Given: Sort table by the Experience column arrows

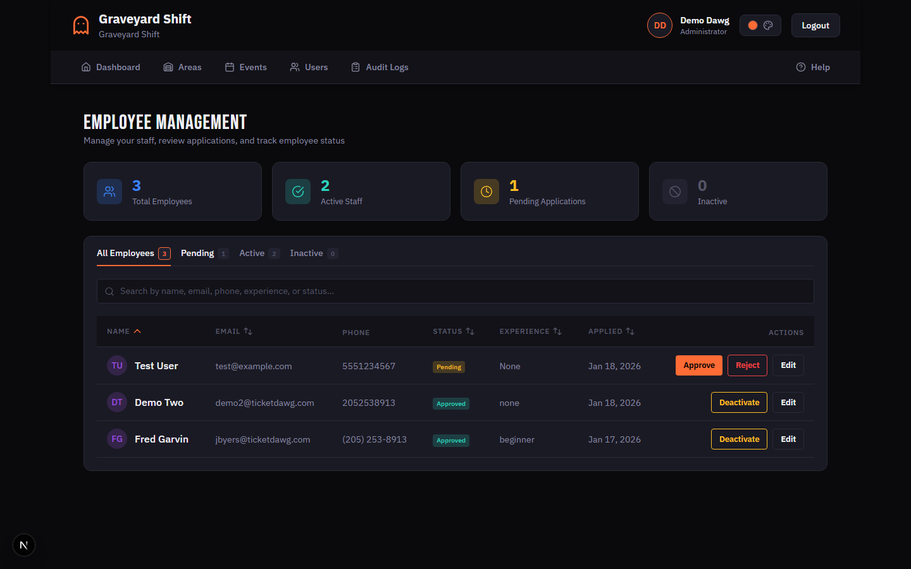Looking at the screenshot, I should pos(557,331).
